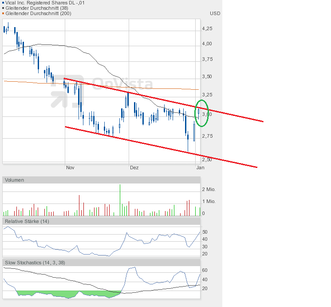Screen dimensions: 331x307
Task: Click the Volumen panel header
Action: tap(14, 180)
